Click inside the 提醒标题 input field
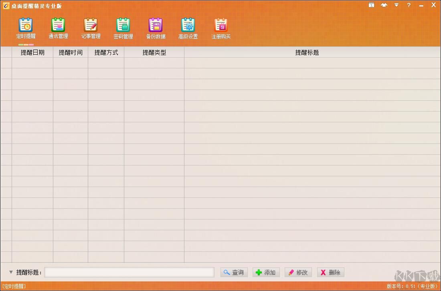Image resolution: width=441 pixels, height=291 pixels. tap(129, 272)
